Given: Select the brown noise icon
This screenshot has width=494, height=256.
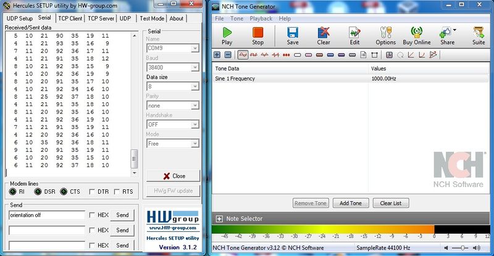Looking at the screenshot, I should tap(319, 55).
